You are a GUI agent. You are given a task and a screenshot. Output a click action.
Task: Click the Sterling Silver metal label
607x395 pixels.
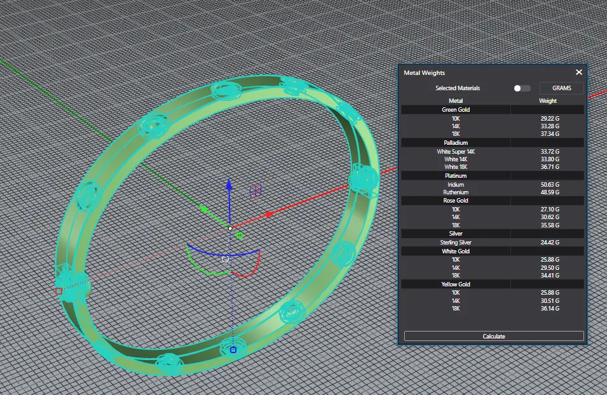(456, 243)
